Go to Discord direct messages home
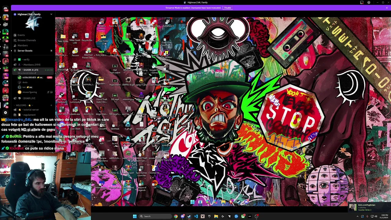This screenshot has width=391, height=220. (5, 9)
